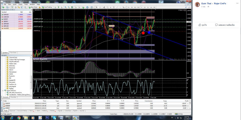241x120 pixels.
Task: Select the Draw Text 'A' tool
Action: 111,7
